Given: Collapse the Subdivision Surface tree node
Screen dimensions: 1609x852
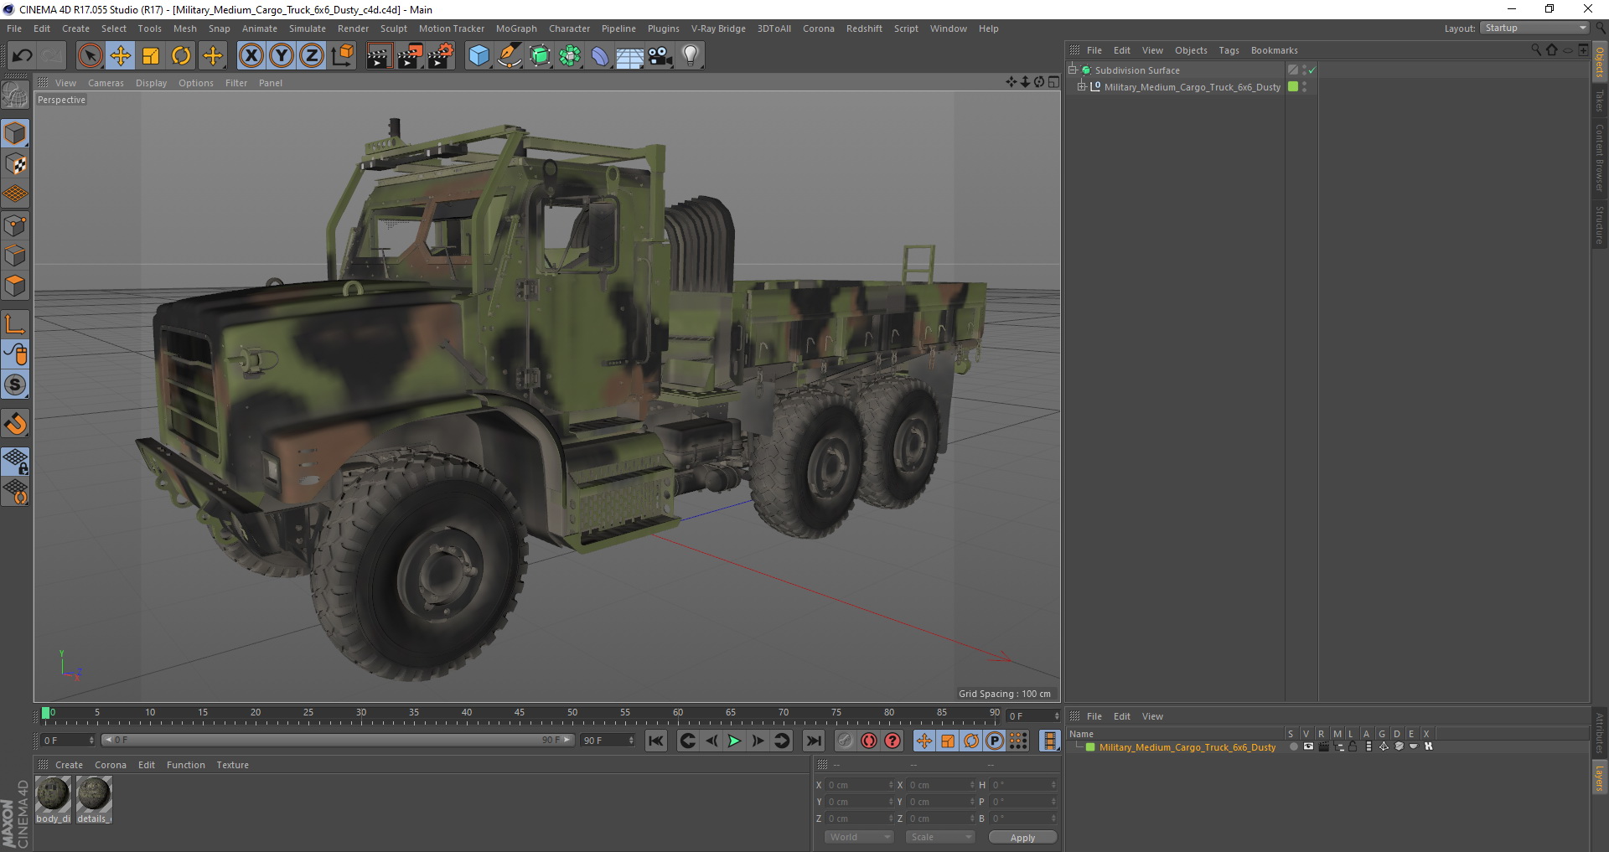Looking at the screenshot, I should pyautogui.click(x=1073, y=70).
